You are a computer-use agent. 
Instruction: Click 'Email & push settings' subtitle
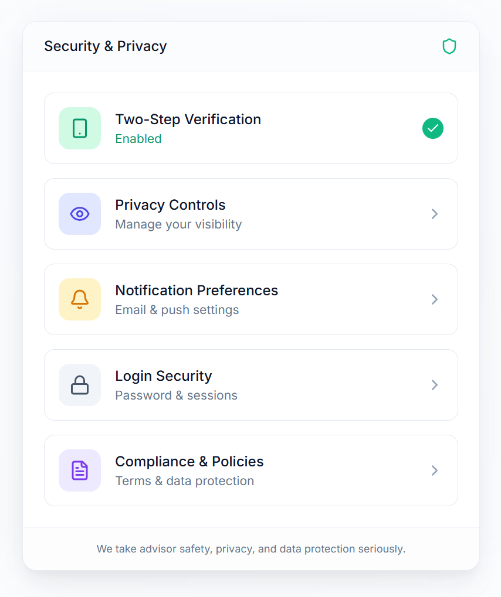tap(177, 310)
